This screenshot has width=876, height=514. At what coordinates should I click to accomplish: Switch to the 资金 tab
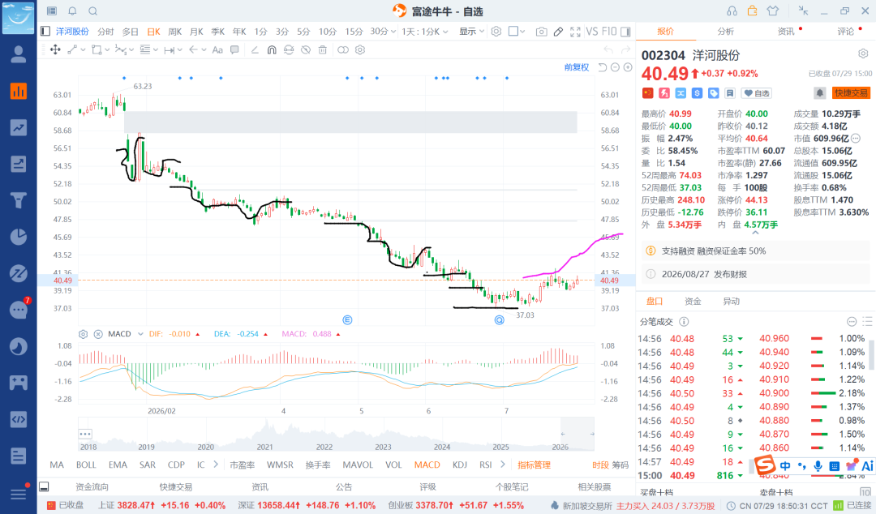(x=693, y=301)
